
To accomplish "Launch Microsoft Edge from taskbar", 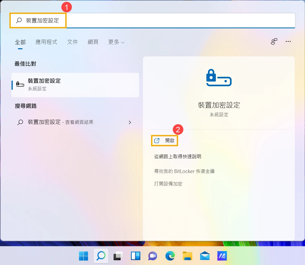I will pyautogui.click(x=170, y=256).
